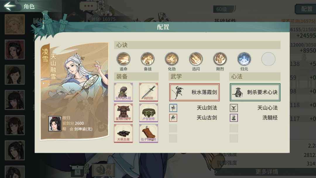Open the 纯钧剑 sword equipment slot
The image size is (316, 178).
[x=149, y=92]
